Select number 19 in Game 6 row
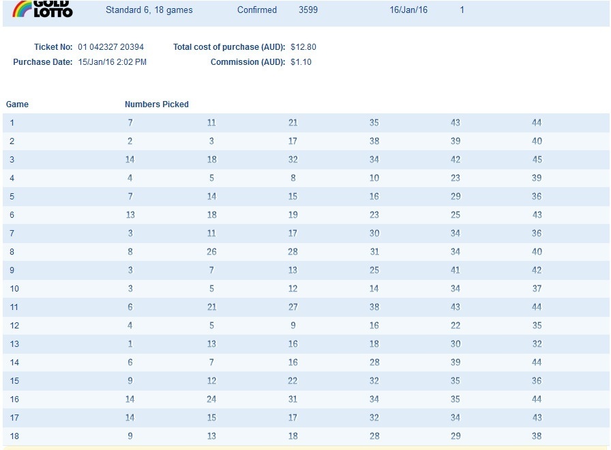 click(x=293, y=215)
